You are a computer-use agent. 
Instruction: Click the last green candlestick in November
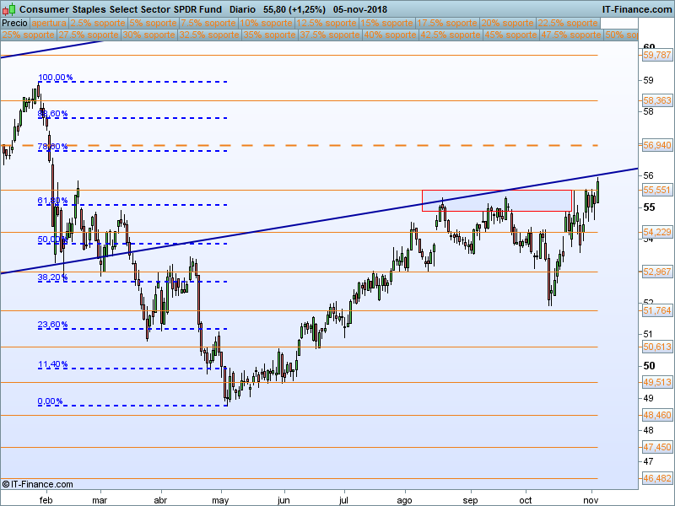pyautogui.click(x=598, y=191)
